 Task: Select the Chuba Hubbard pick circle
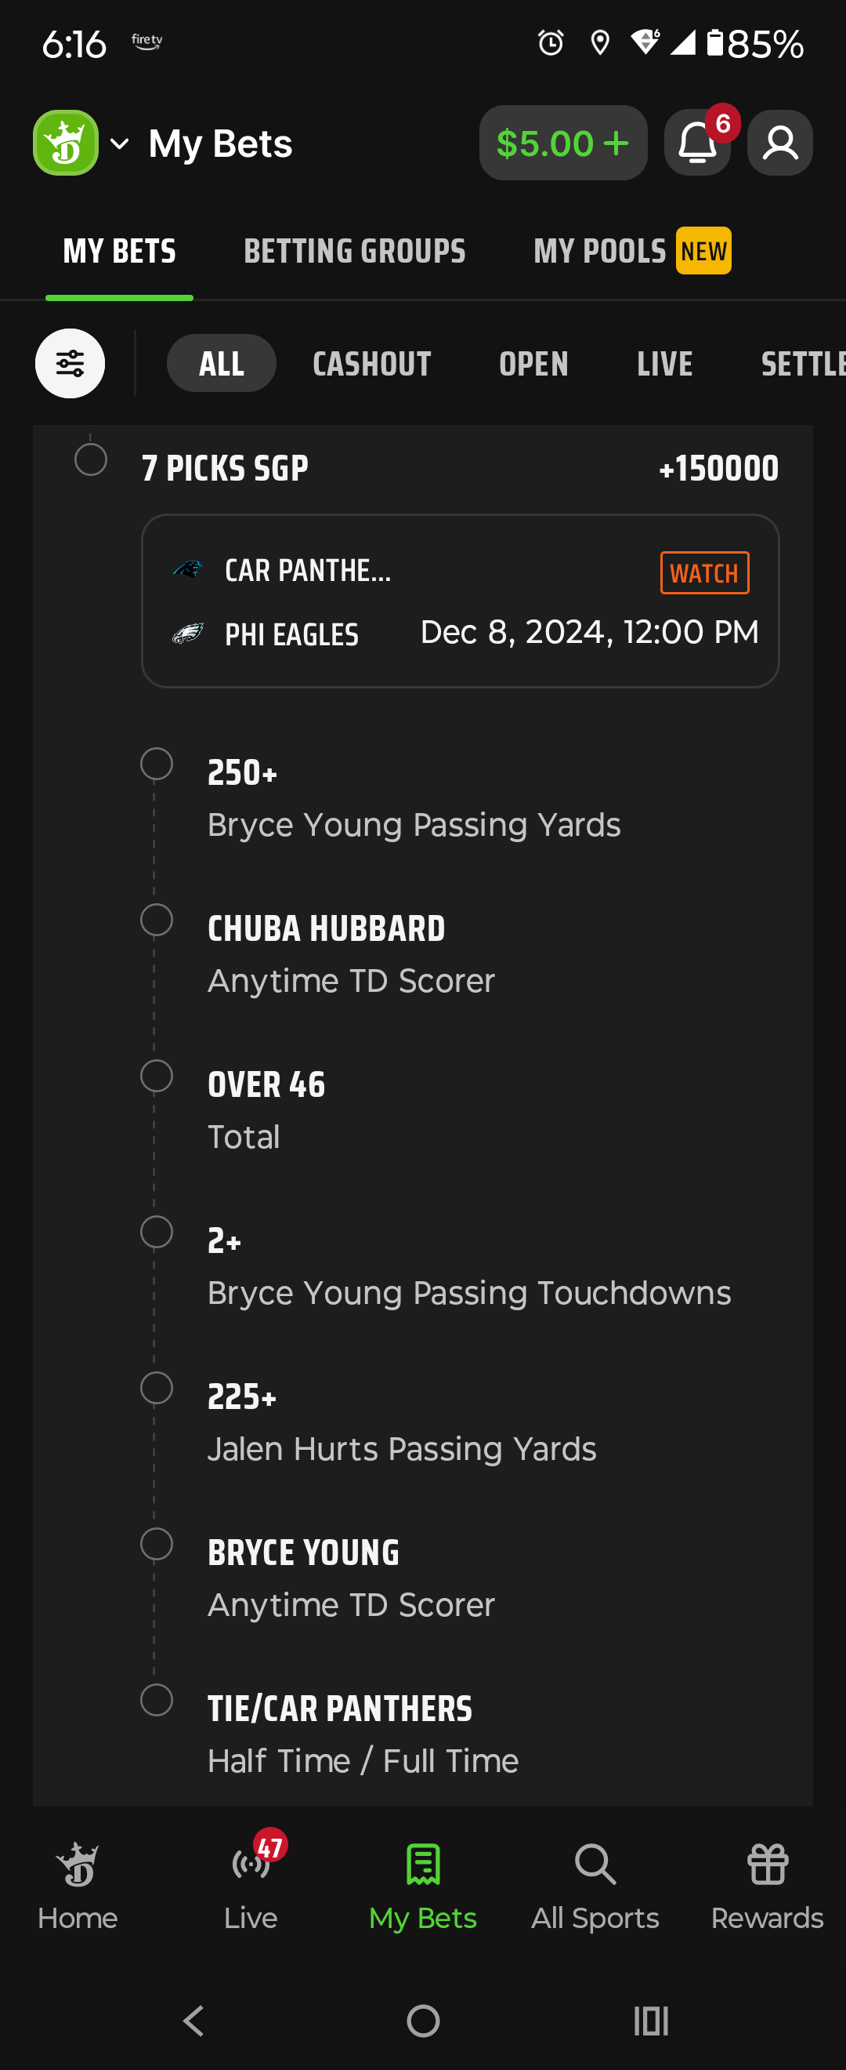pyautogui.click(x=157, y=920)
